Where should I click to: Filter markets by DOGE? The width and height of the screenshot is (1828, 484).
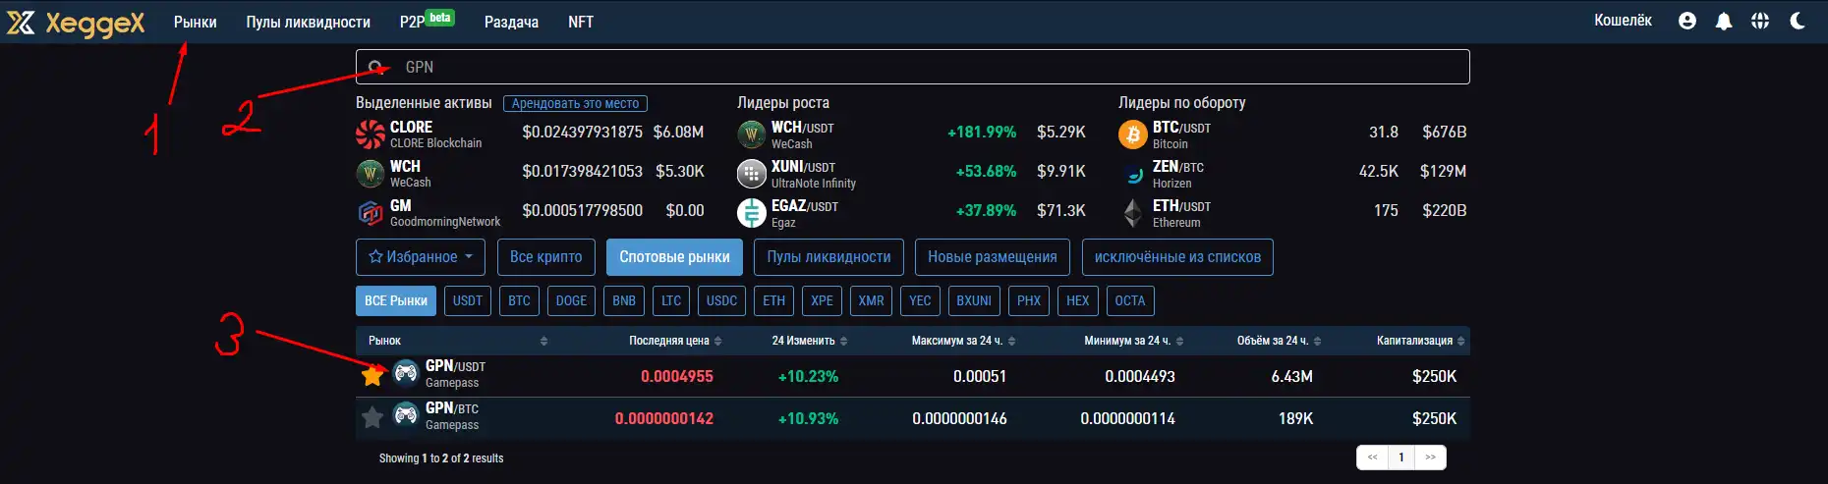[571, 300]
